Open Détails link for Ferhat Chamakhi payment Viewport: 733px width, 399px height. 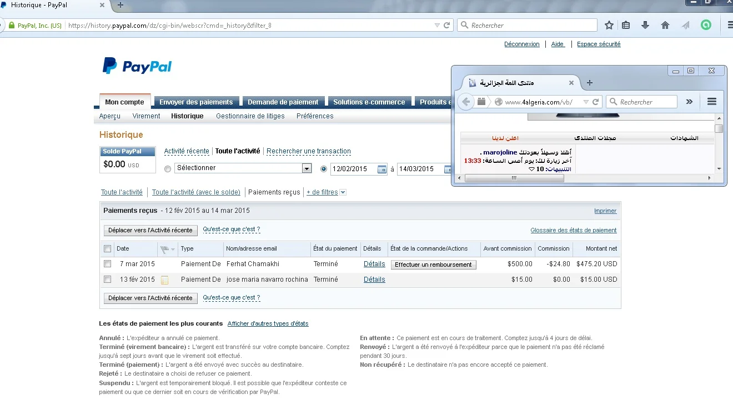pyautogui.click(x=374, y=264)
